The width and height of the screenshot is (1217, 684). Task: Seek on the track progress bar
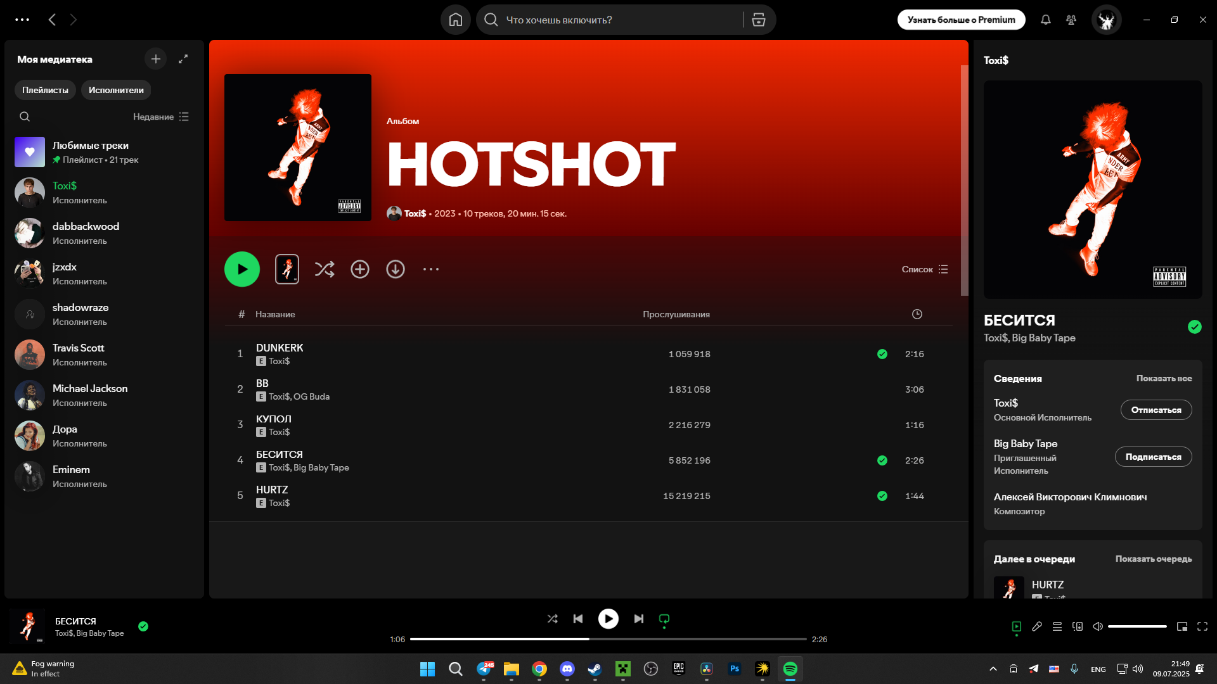click(608, 639)
